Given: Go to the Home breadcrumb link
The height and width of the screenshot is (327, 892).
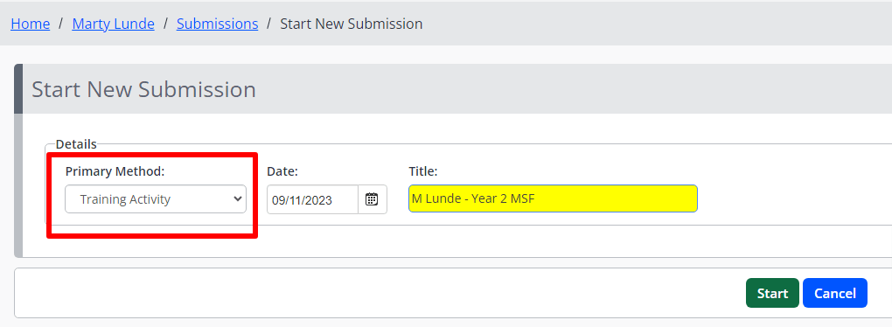Looking at the screenshot, I should (x=30, y=24).
